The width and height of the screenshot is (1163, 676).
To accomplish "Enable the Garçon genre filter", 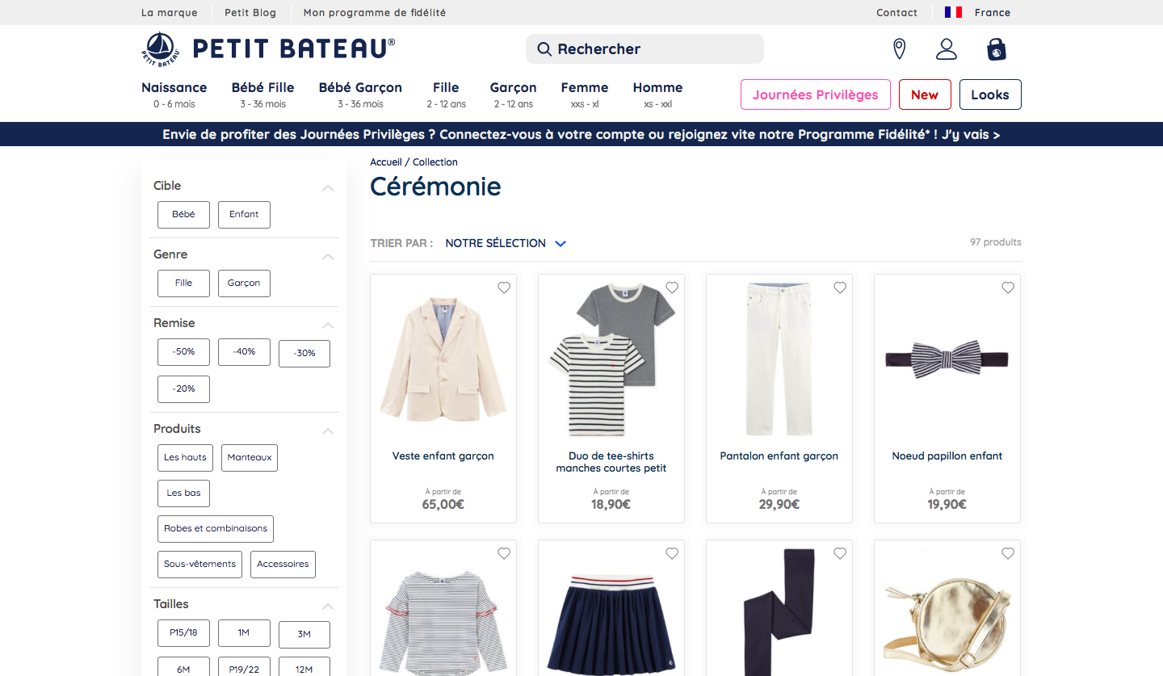I will [244, 283].
